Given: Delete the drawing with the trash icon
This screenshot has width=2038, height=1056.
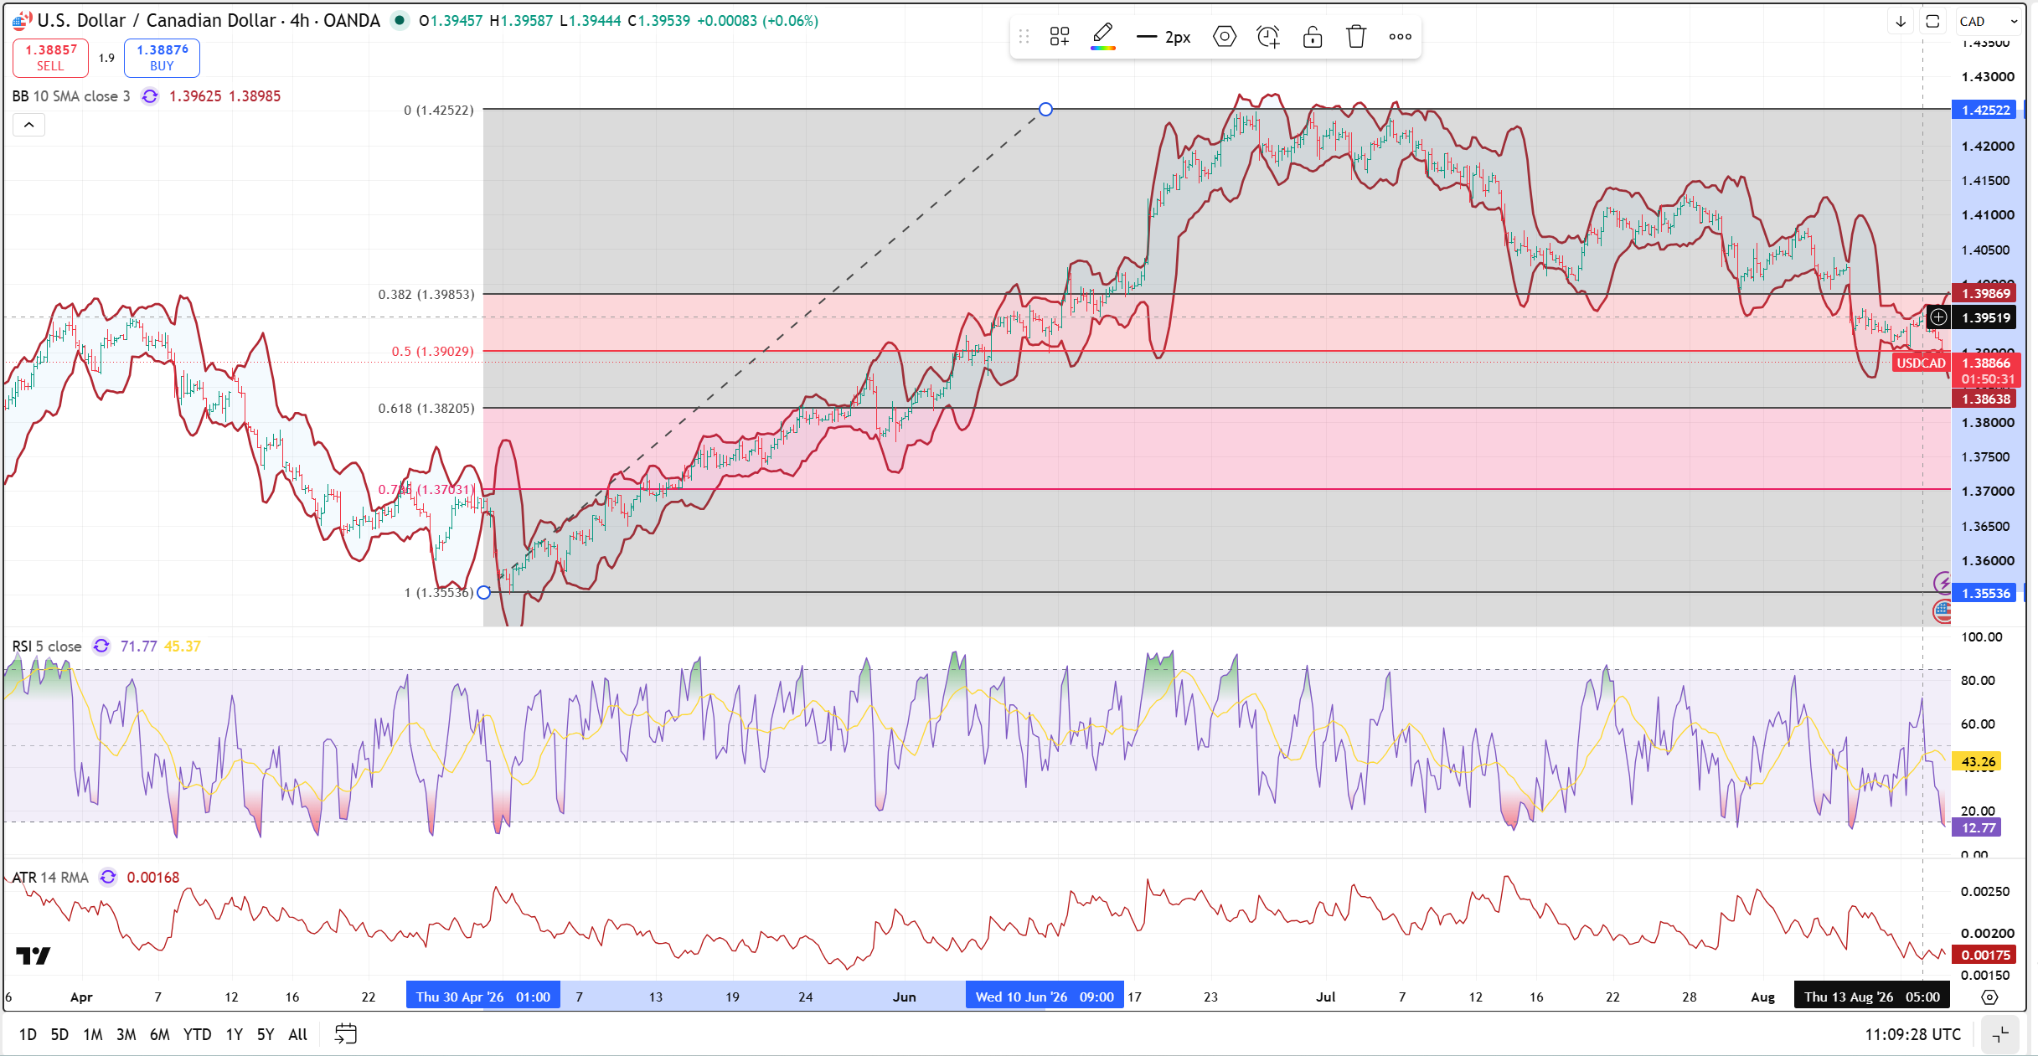Looking at the screenshot, I should [x=1356, y=37].
